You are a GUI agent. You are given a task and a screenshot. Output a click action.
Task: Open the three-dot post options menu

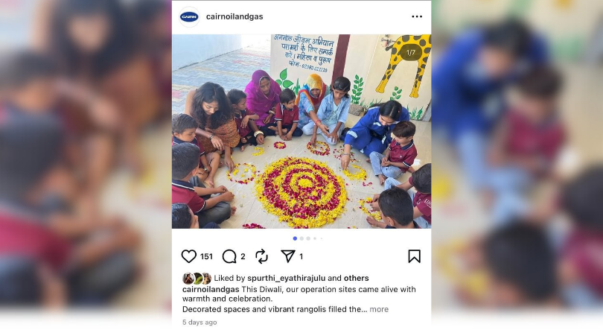(417, 16)
